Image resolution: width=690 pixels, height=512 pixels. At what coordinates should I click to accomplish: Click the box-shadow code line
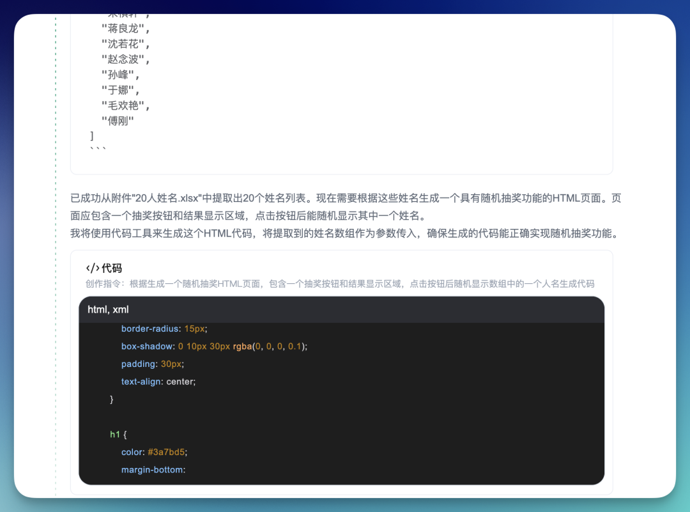(214, 346)
